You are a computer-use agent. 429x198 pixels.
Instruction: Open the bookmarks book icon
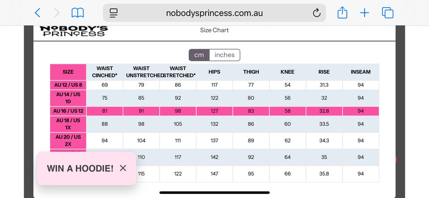point(78,13)
